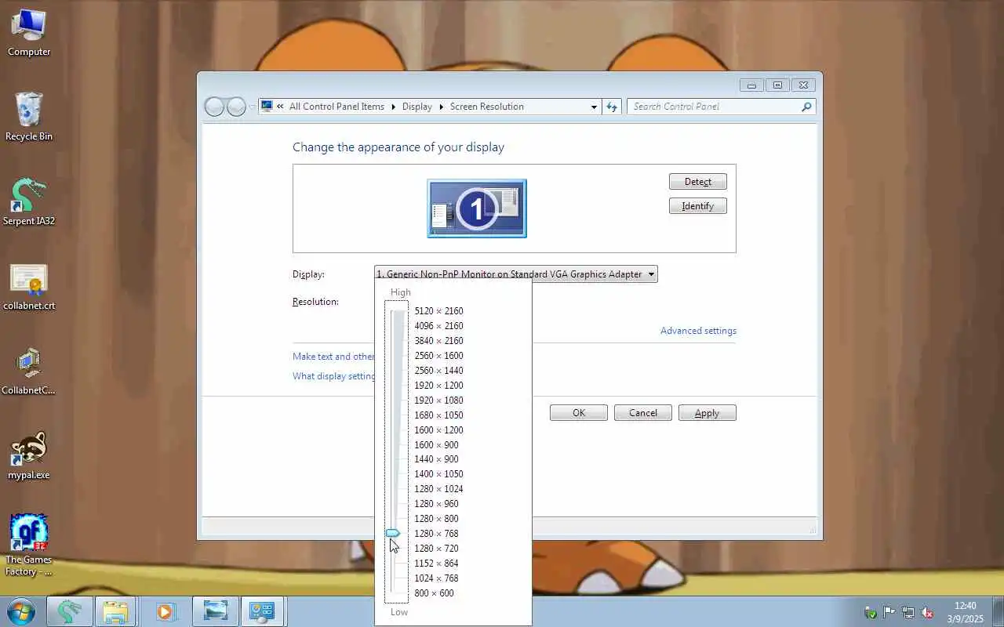Click All Control Panel Items breadcrumb
The width and height of the screenshot is (1004, 627).
point(336,107)
